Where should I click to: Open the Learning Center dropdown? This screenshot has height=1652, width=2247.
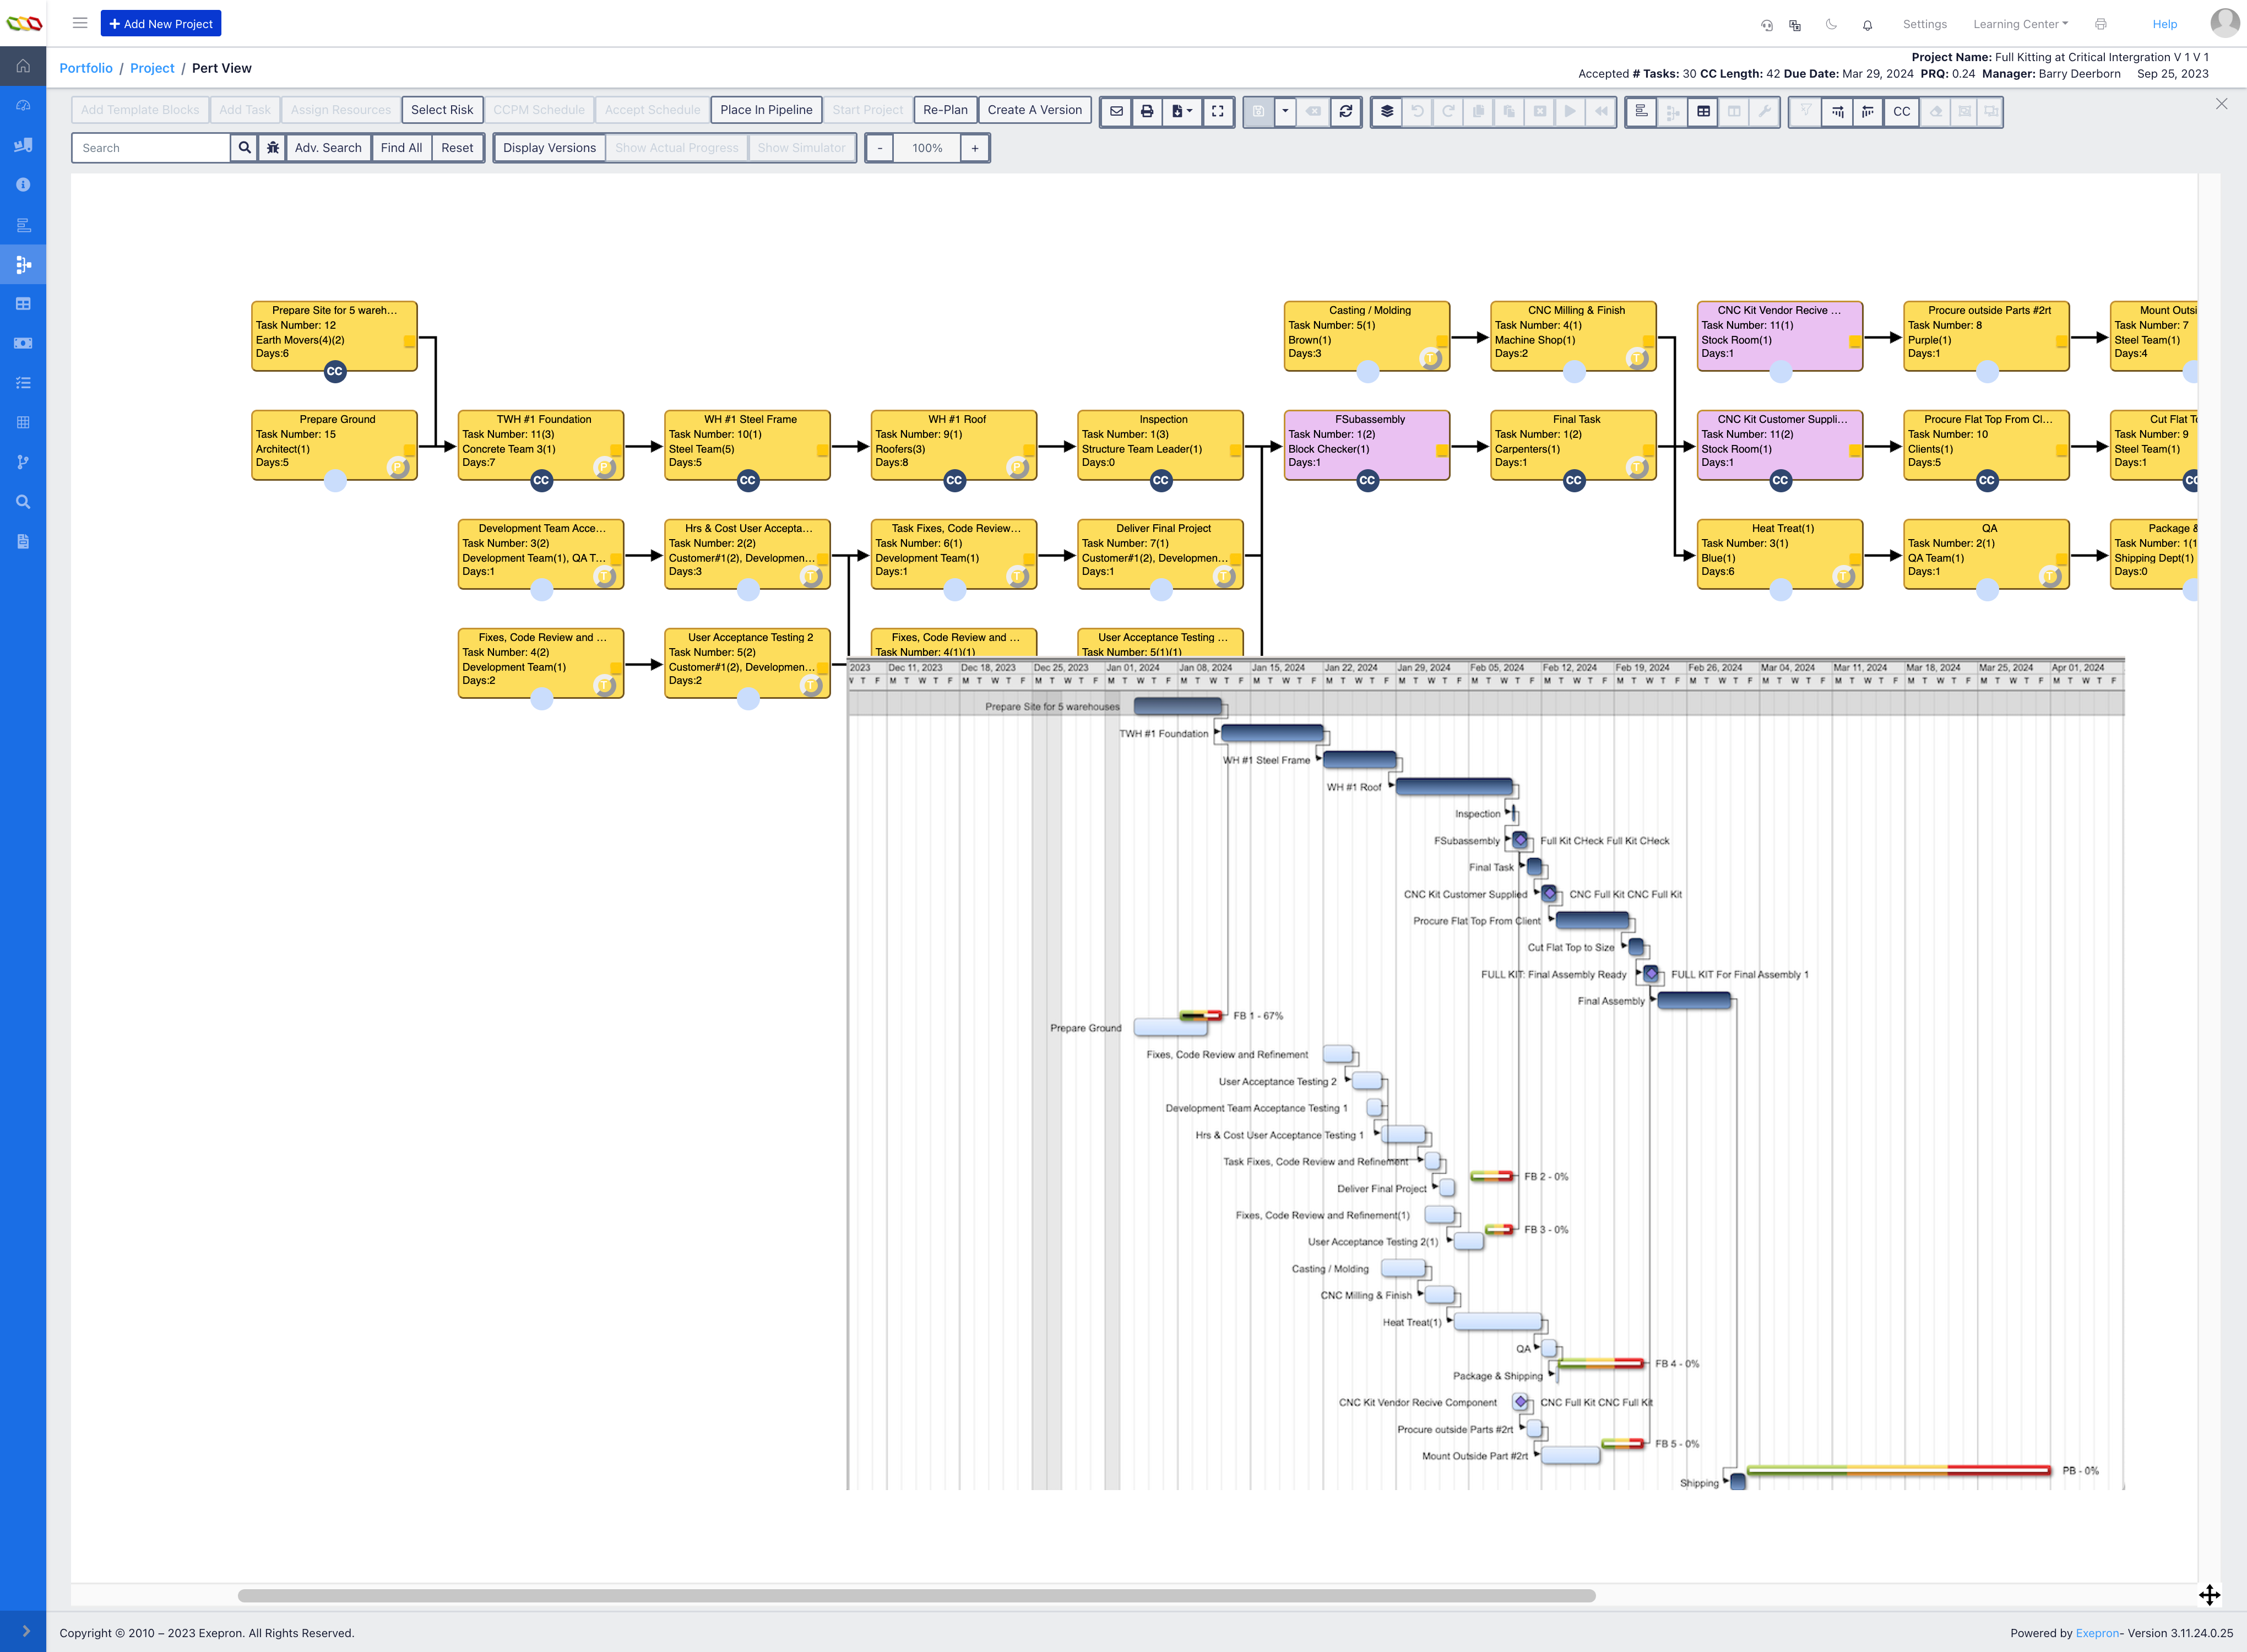click(2020, 24)
